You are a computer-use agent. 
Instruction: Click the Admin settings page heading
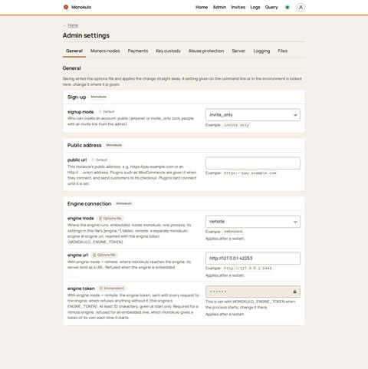coord(86,35)
